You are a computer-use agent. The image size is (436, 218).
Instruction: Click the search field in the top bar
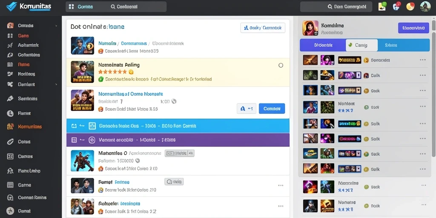336,7
